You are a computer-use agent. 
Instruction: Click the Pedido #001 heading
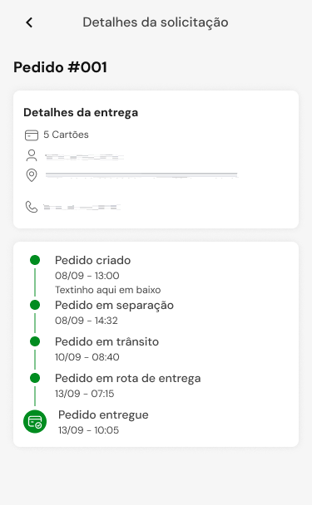point(60,67)
